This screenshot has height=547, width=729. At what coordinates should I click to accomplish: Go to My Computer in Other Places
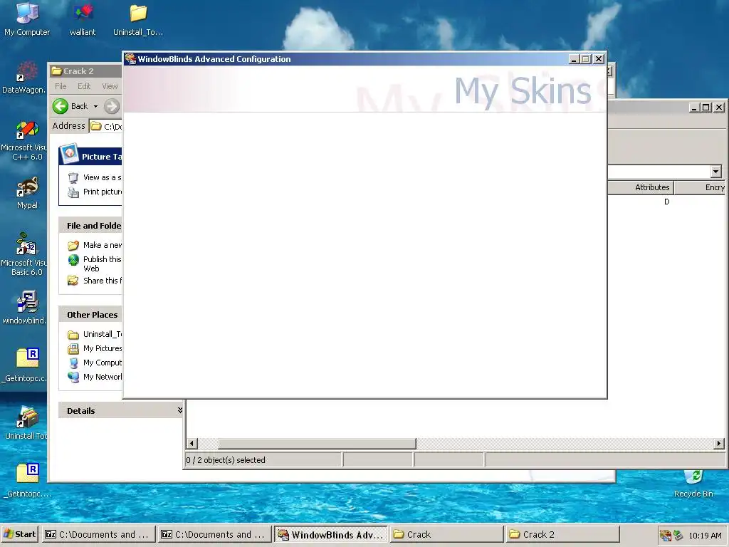pos(103,363)
